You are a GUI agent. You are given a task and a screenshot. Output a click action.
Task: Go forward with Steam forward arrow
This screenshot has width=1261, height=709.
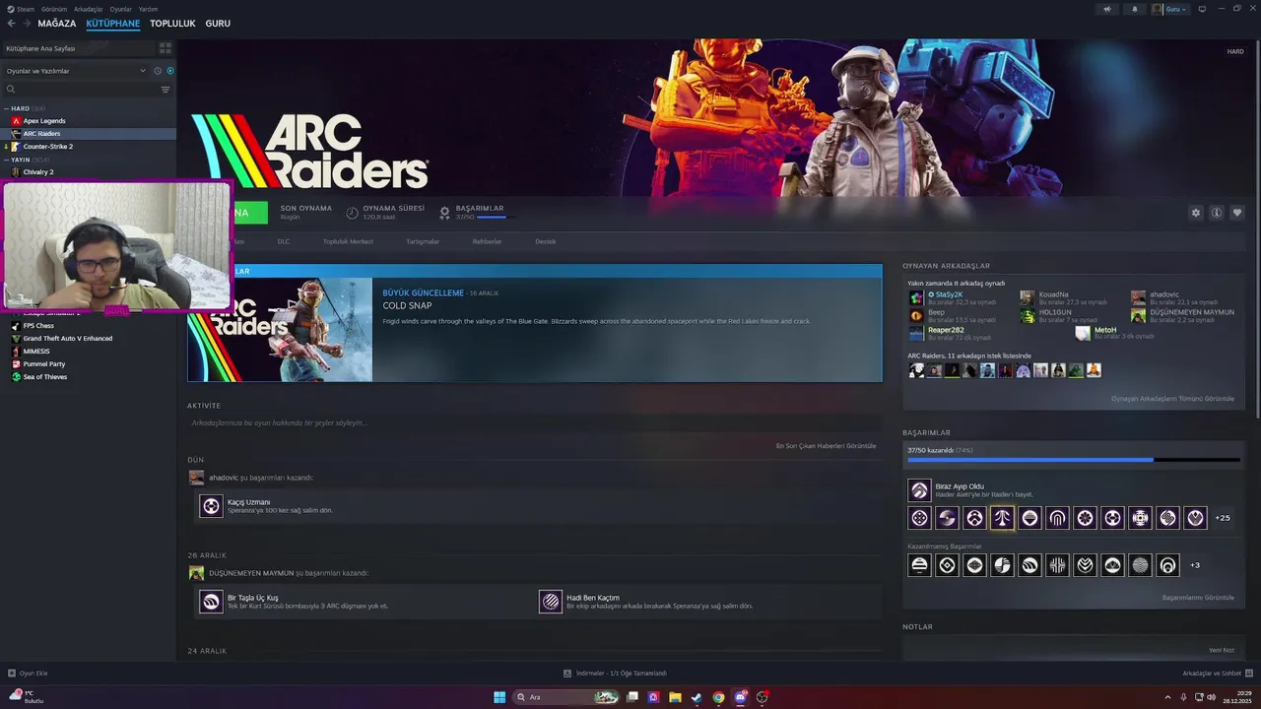pyautogui.click(x=26, y=24)
